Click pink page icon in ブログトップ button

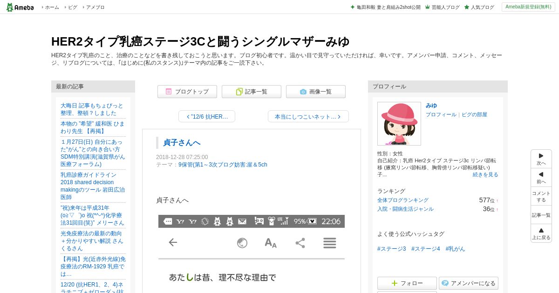tap(169, 92)
